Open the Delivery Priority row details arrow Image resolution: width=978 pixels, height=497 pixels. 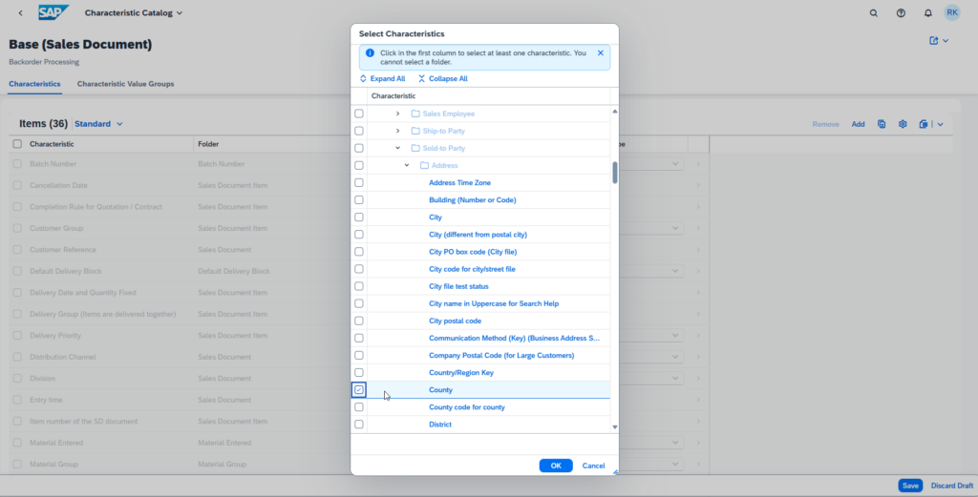point(698,335)
